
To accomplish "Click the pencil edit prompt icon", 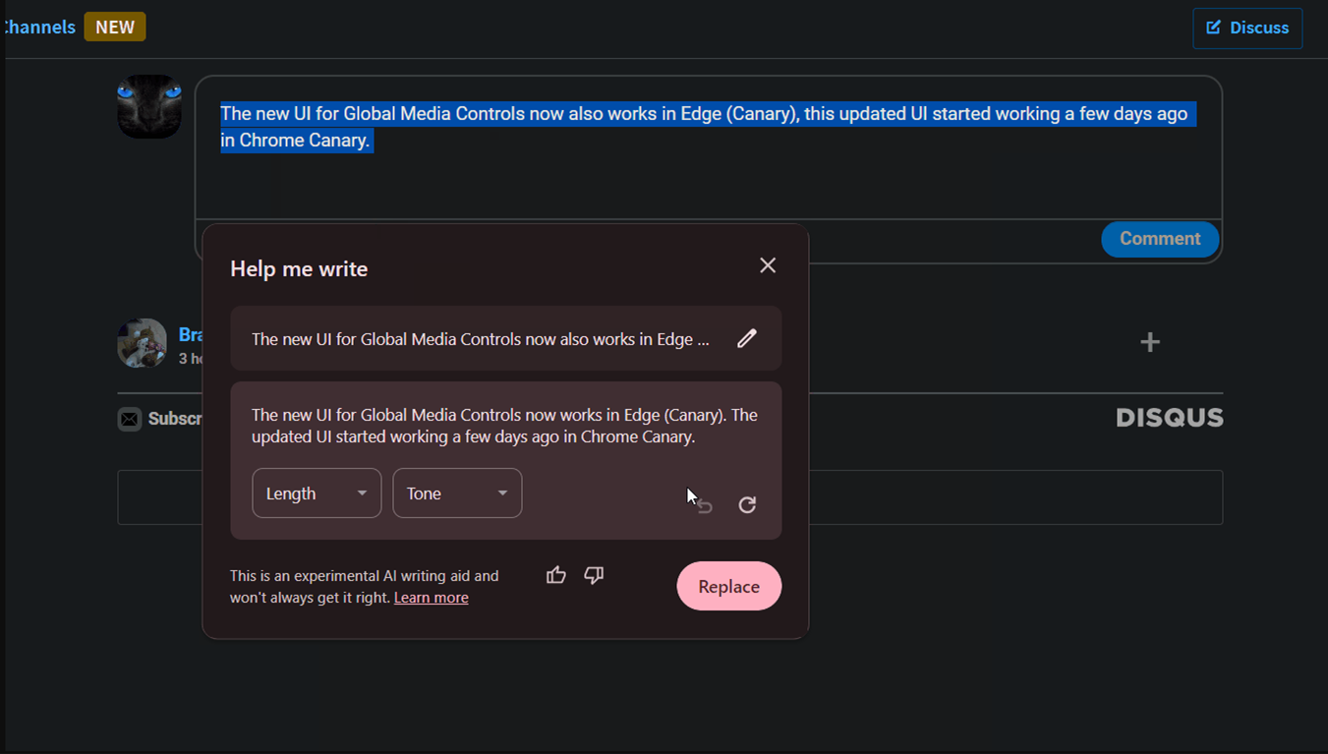I will tap(747, 339).
